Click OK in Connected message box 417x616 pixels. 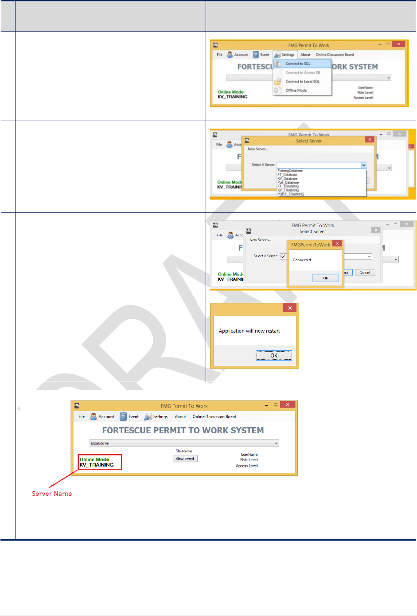coord(326,278)
